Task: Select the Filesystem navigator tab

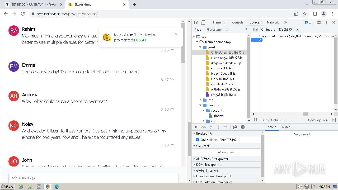Action: click(214, 30)
